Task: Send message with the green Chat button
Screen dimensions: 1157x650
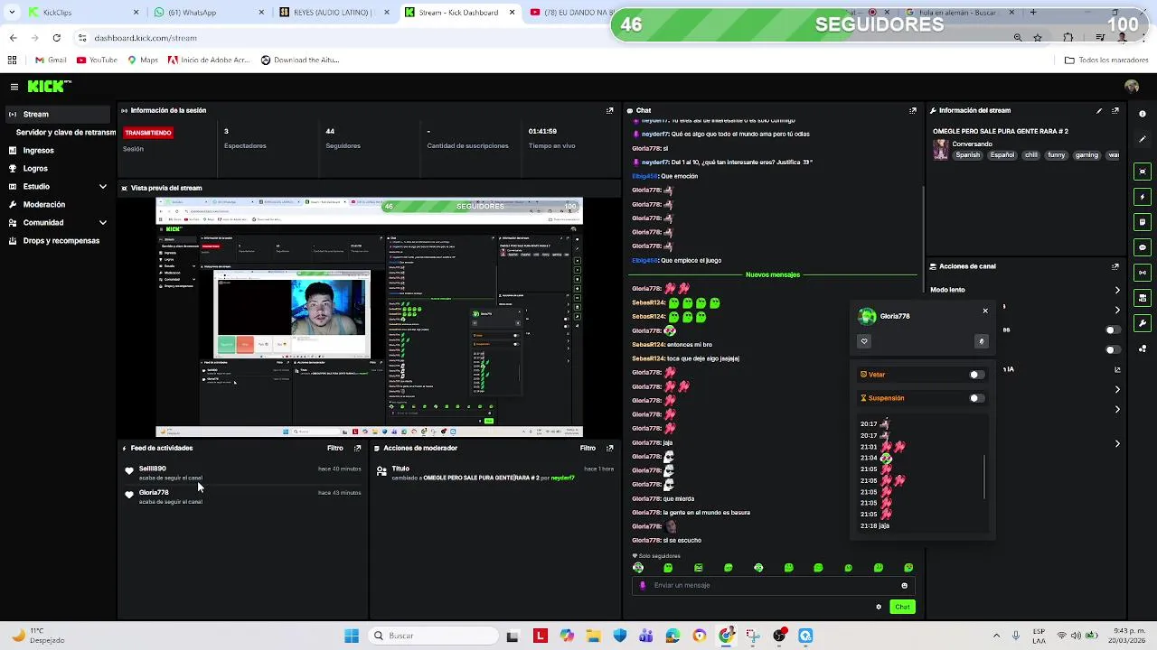Action: click(902, 607)
